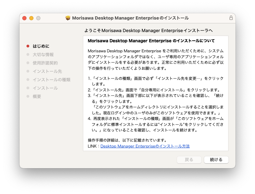
Task: Select the 概要 step in sidebar
Action: tap(37, 96)
